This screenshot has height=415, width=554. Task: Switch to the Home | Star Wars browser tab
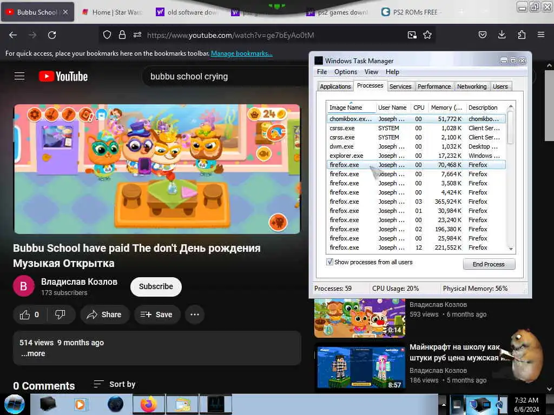[x=113, y=12]
